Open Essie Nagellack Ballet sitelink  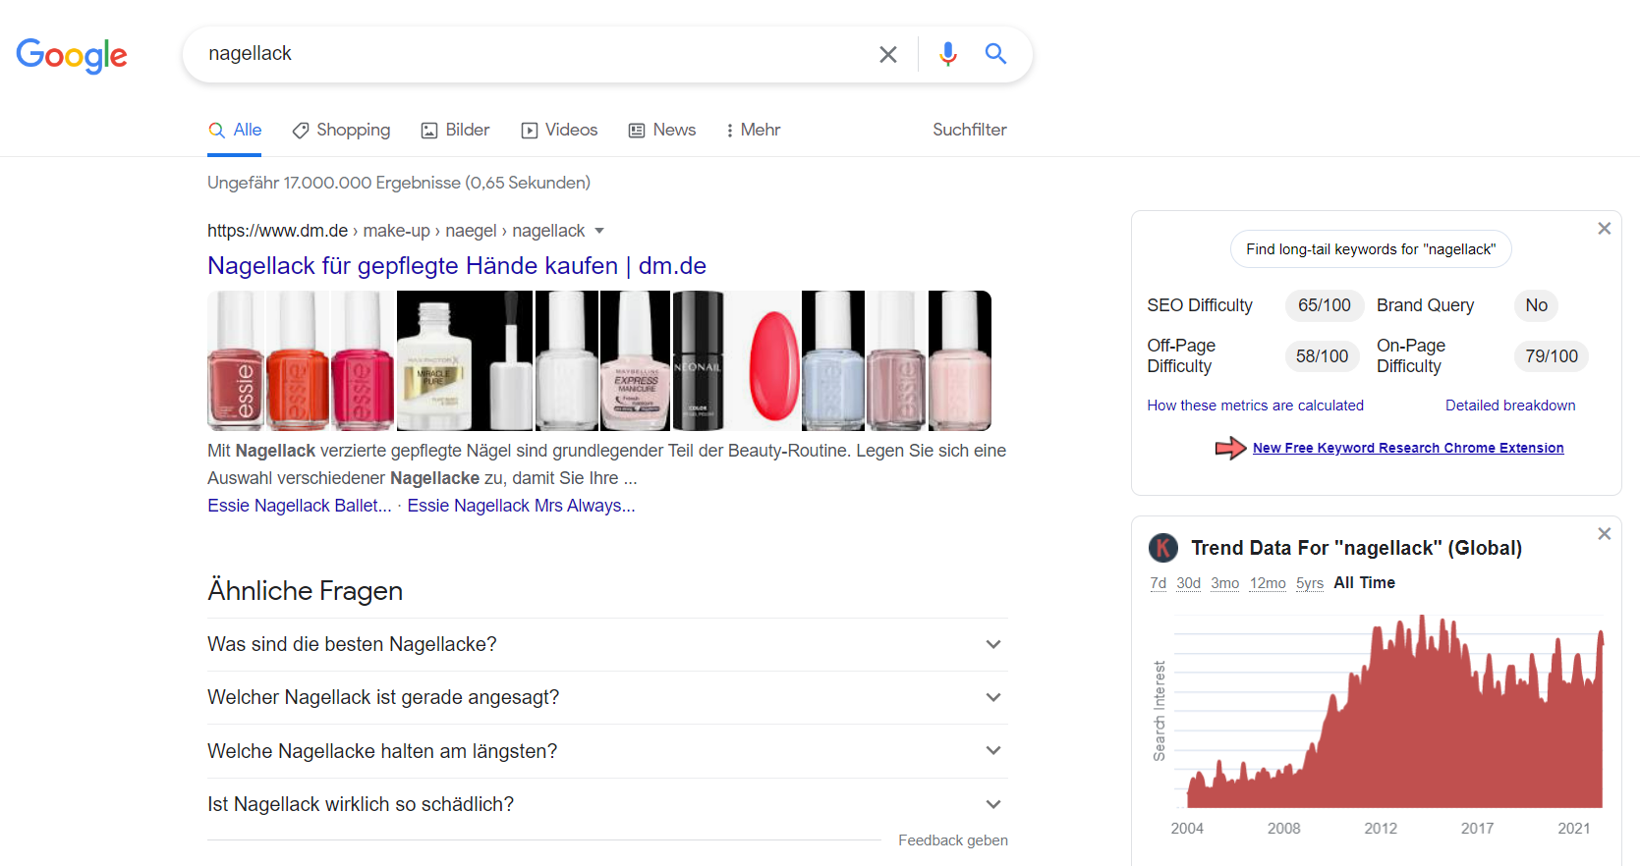[300, 506]
